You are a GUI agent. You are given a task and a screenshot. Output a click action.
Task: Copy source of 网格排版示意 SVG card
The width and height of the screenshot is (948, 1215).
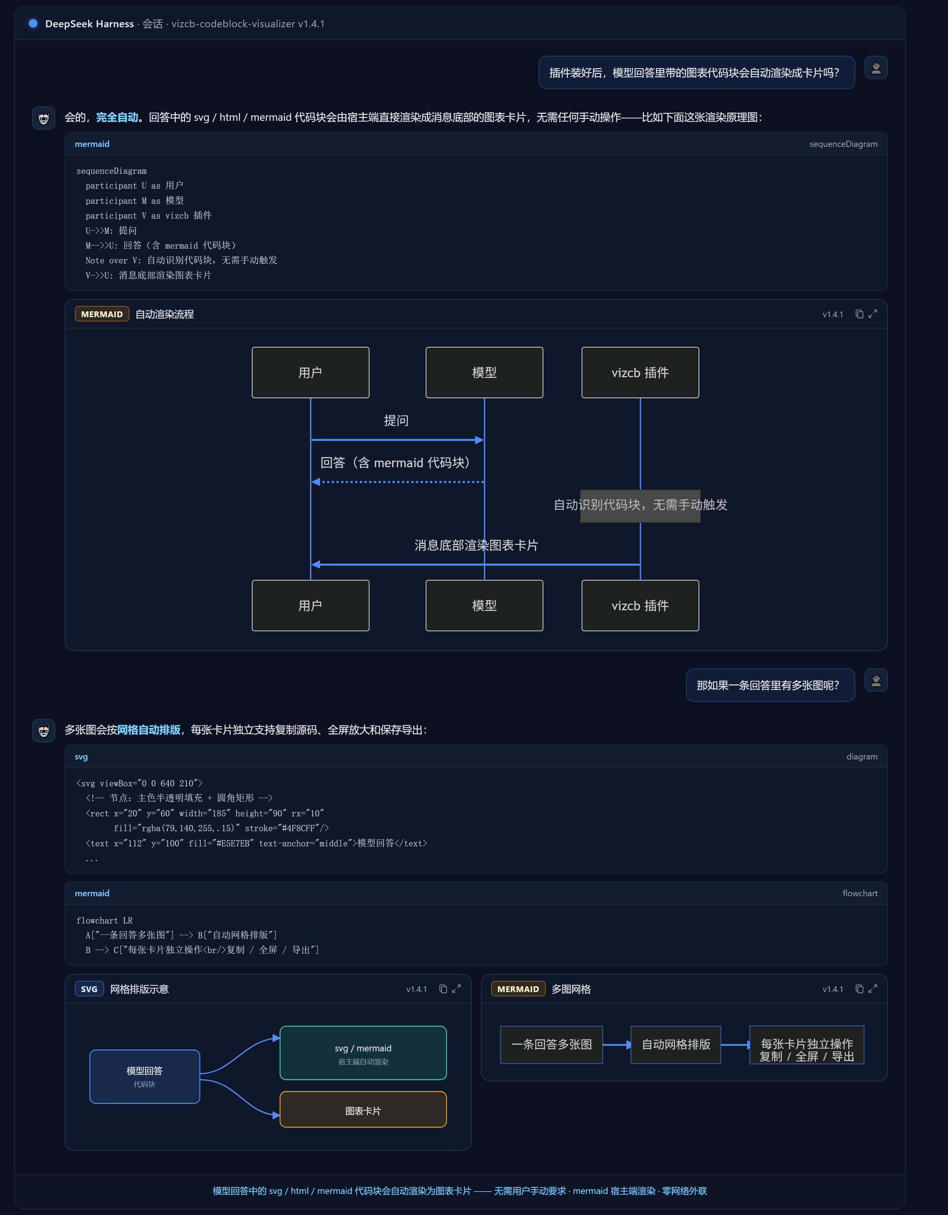tap(442, 989)
